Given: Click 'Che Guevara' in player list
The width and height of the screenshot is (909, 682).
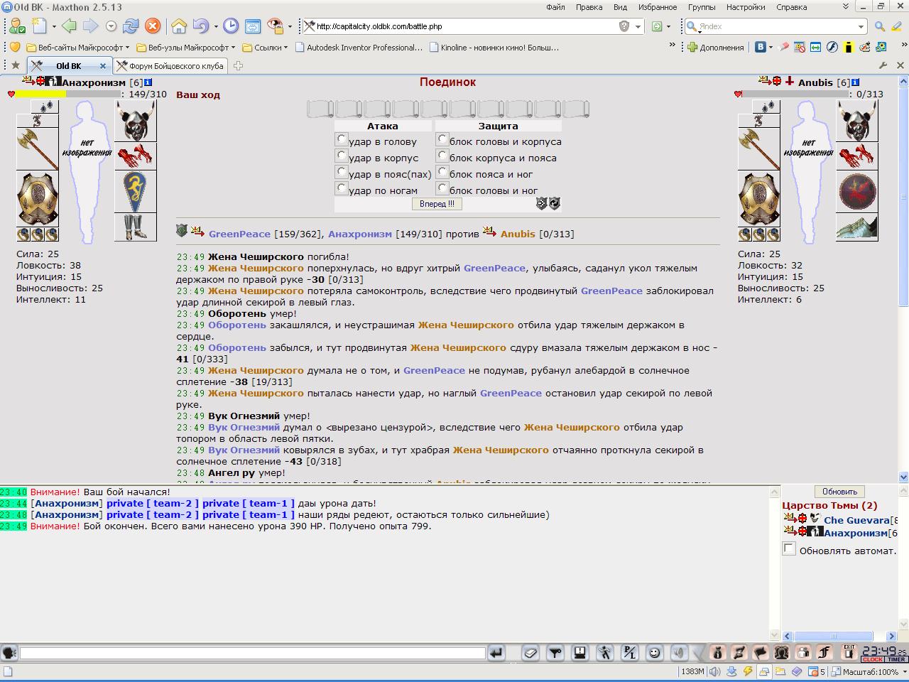Looking at the screenshot, I should pos(856,520).
